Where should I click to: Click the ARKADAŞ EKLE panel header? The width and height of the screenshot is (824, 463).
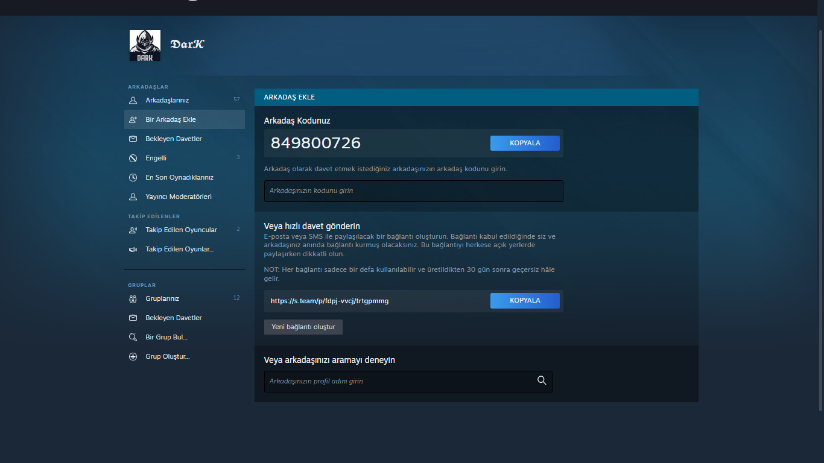click(477, 97)
